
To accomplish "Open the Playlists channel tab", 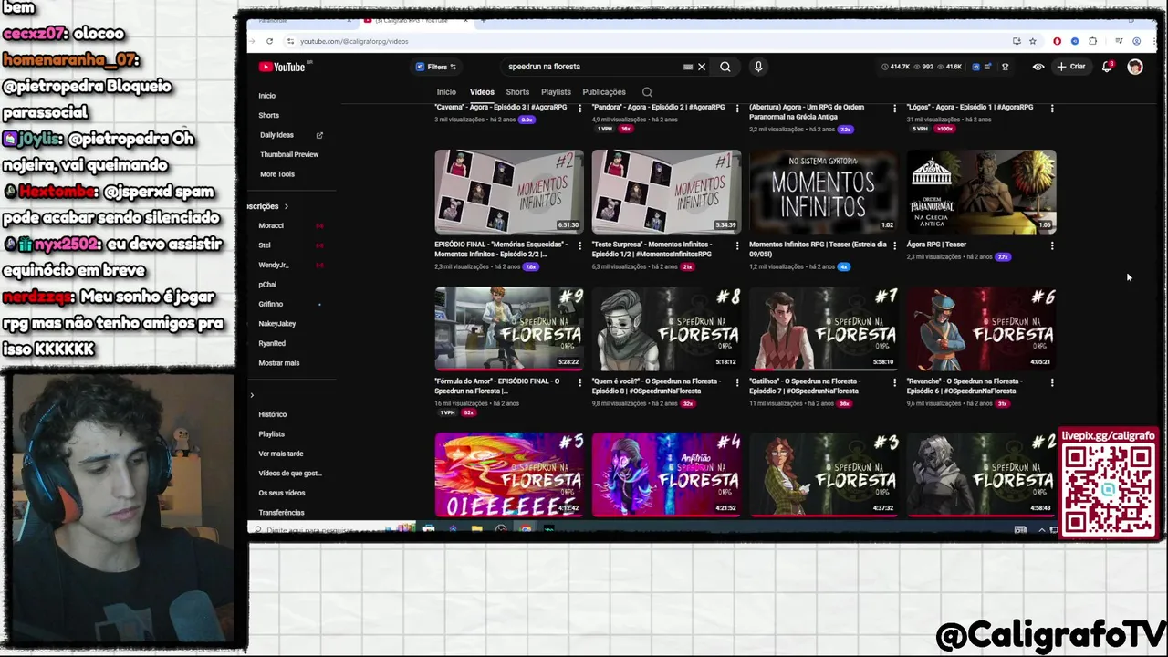I will 556,92.
